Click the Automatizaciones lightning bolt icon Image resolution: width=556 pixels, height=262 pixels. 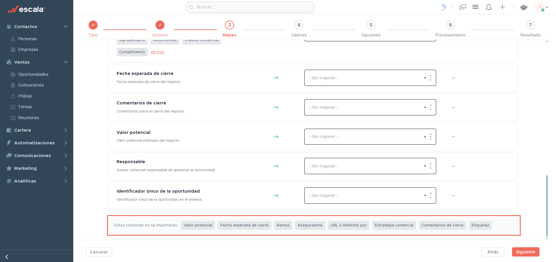(9, 143)
